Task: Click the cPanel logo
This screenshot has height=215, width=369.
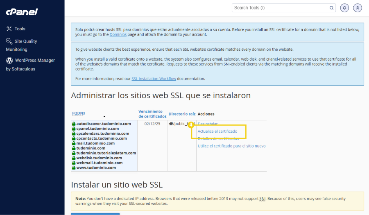Action: tap(22, 12)
